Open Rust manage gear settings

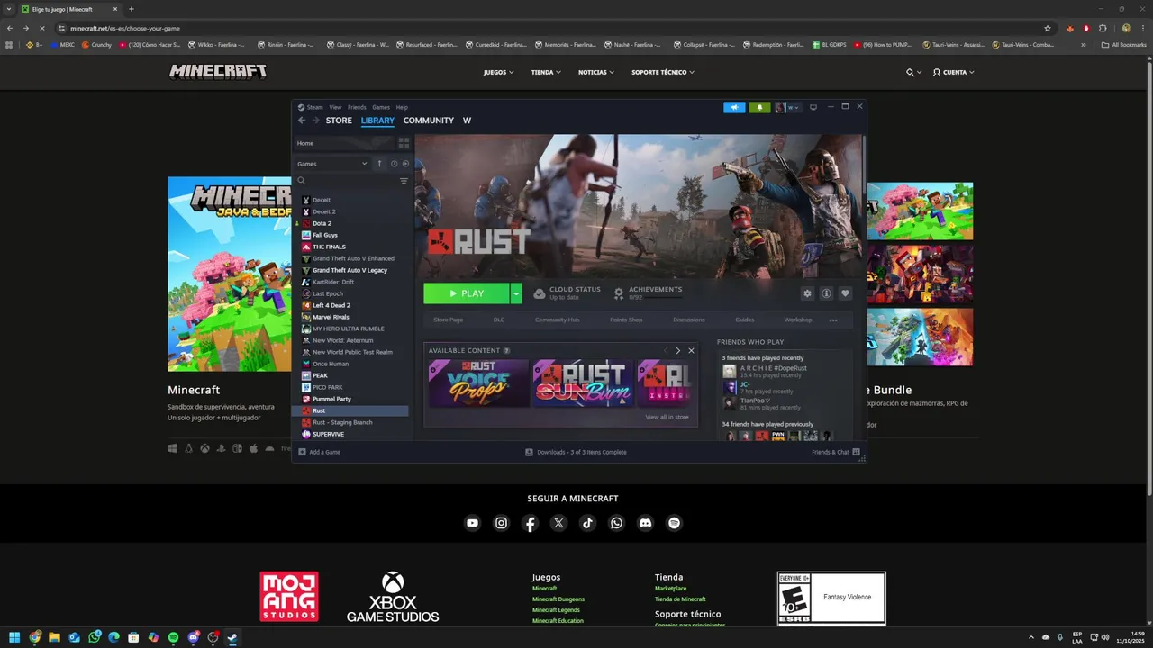tap(807, 293)
